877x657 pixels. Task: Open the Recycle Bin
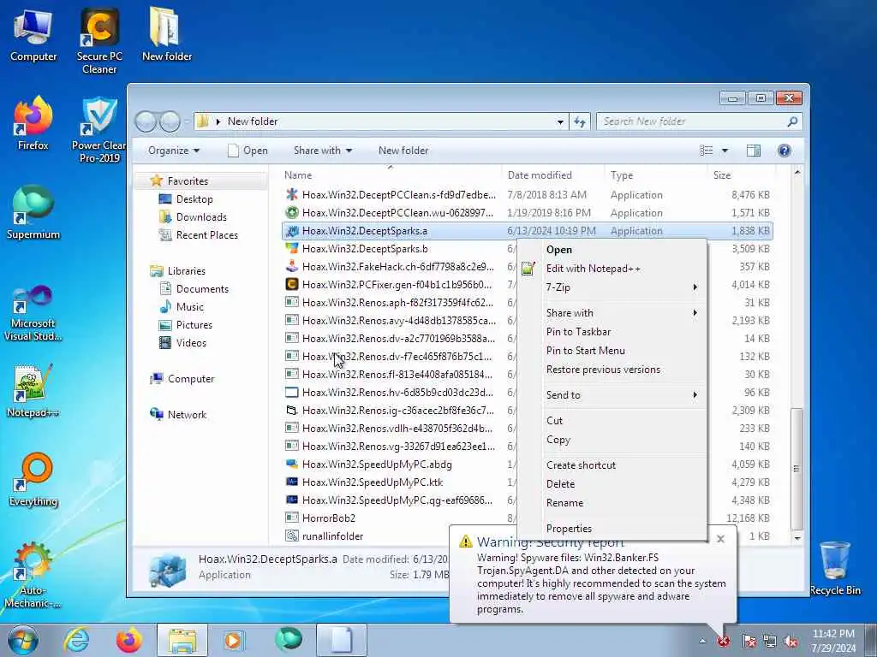pos(835,568)
